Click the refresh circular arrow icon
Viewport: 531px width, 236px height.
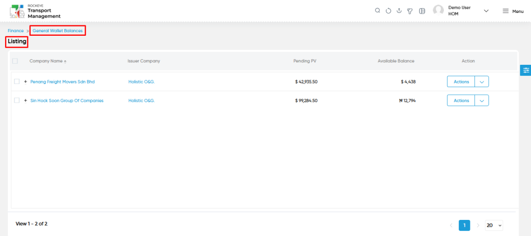click(388, 11)
